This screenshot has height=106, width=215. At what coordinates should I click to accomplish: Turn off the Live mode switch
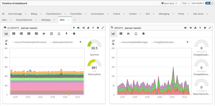coord(209,3)
